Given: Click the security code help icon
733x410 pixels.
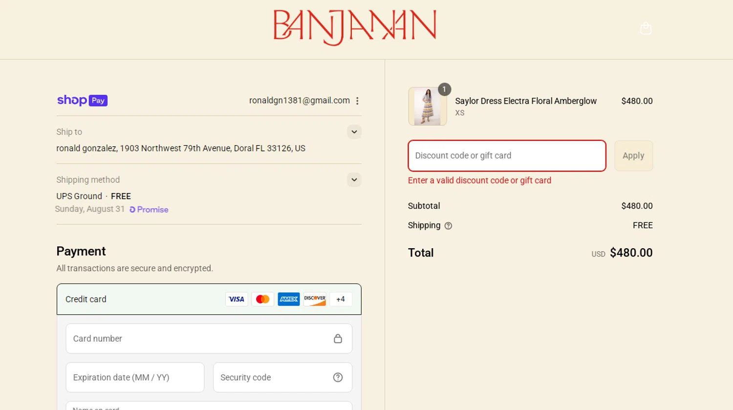Looking at the screenshot, I should (x=338, y=377).
